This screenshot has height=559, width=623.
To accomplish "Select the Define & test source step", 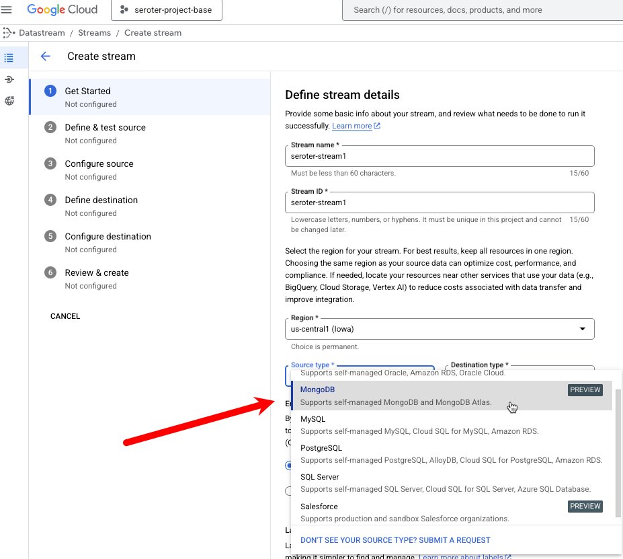I will point(150,134).
